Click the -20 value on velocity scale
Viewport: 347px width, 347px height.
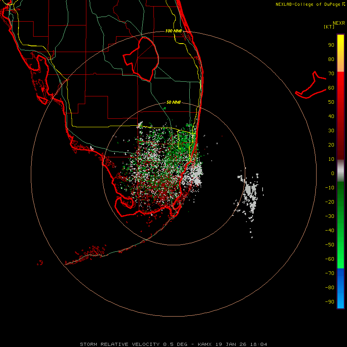pyautogui.click(x=330, y=202)
